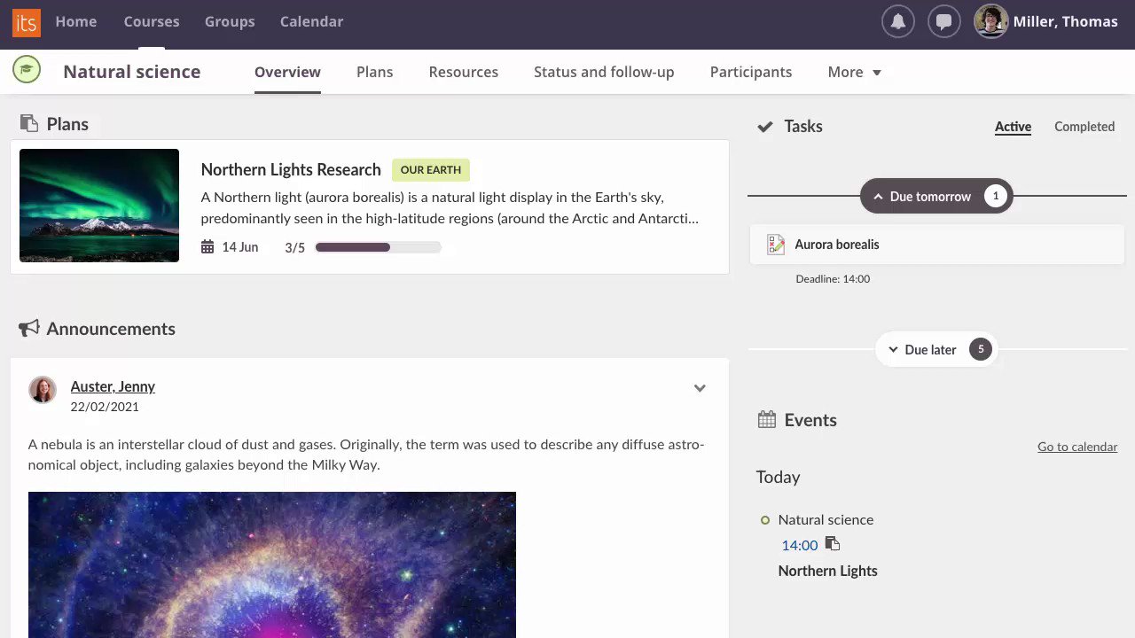The width and height of the screenshot is (1135, 638).
Task: Click the plan icon beside the 14:00 event
Action: point(832,544)
